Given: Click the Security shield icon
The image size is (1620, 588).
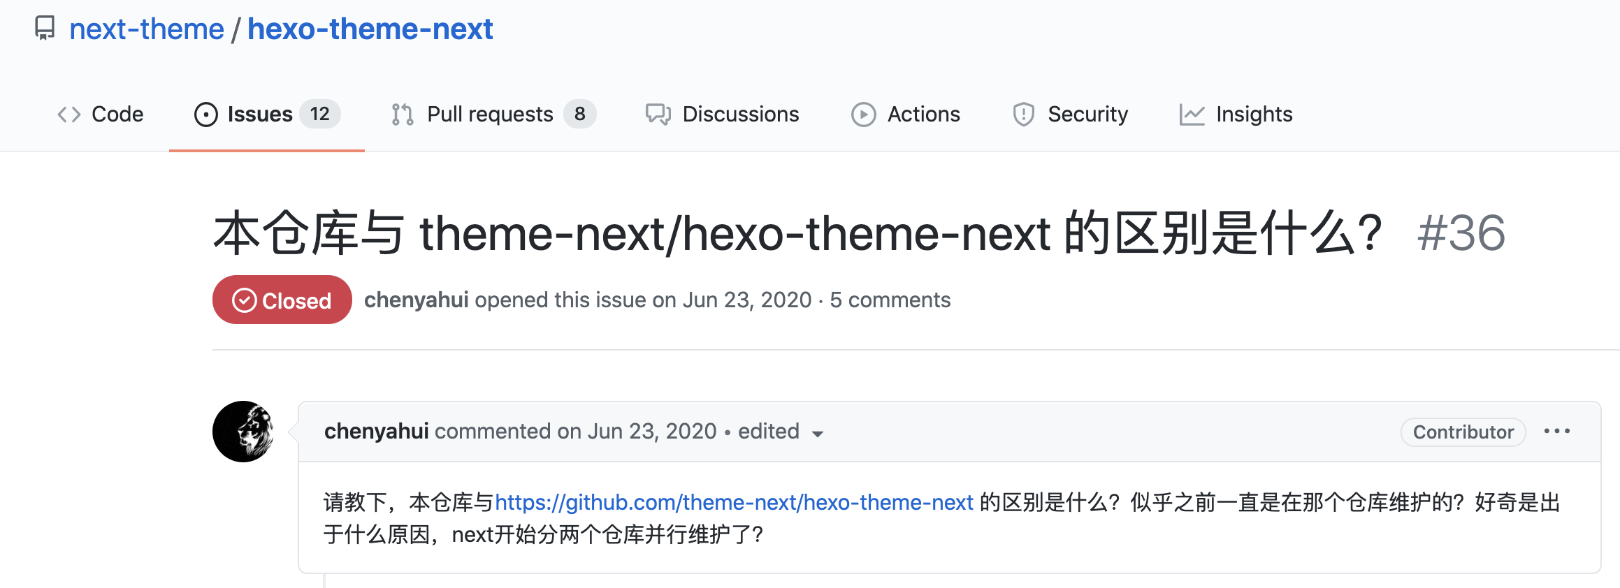Looking at the screenshot, I should click(1023, 115).
